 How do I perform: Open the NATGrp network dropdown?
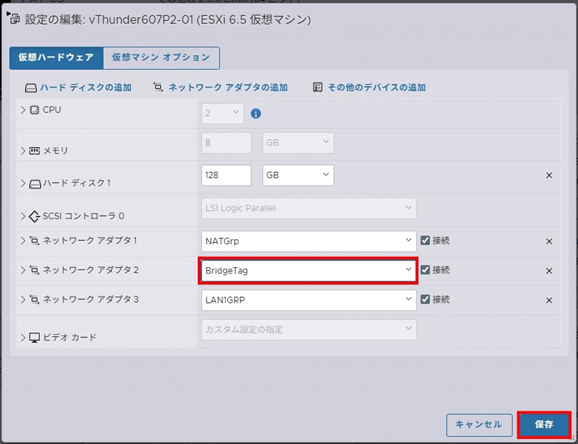(x=308, y=241)
